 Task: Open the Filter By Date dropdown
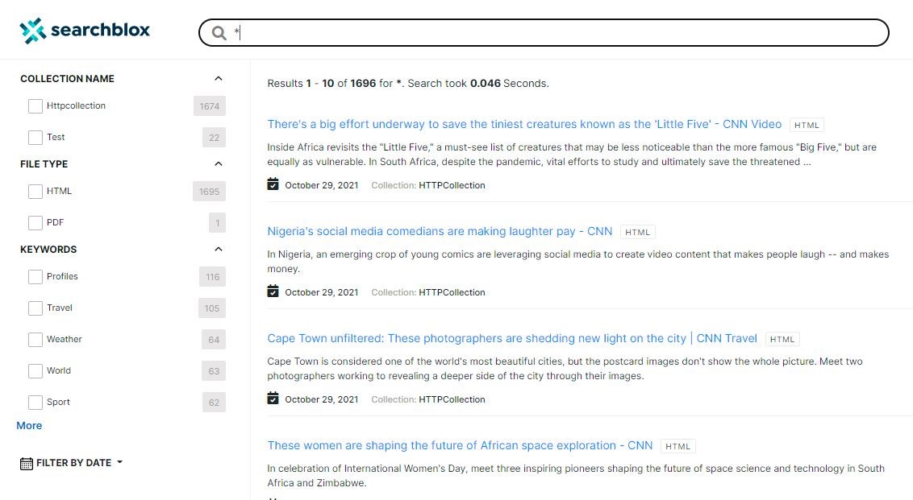coord(72,463)
